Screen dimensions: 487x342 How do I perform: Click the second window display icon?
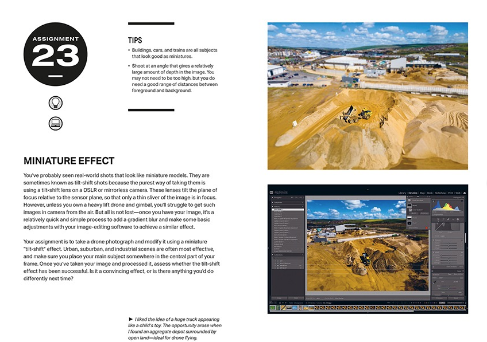coord(275,302)
